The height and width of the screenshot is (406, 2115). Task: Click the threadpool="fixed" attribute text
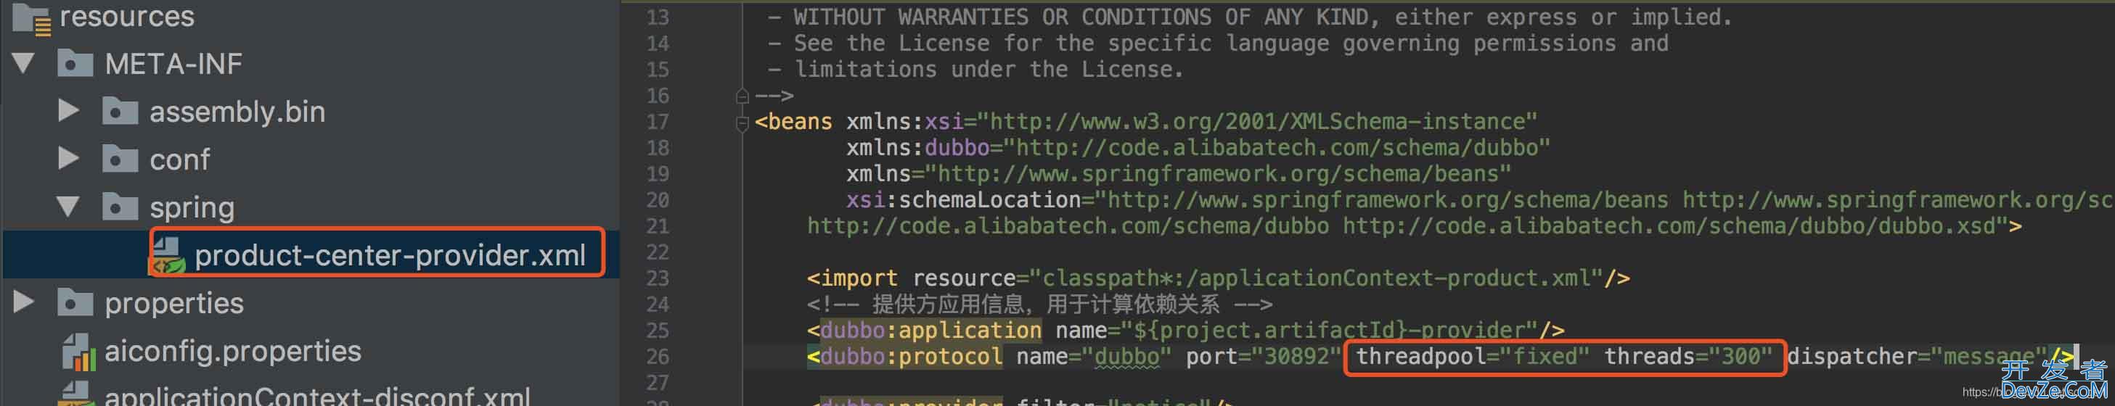click(1472, 357)
